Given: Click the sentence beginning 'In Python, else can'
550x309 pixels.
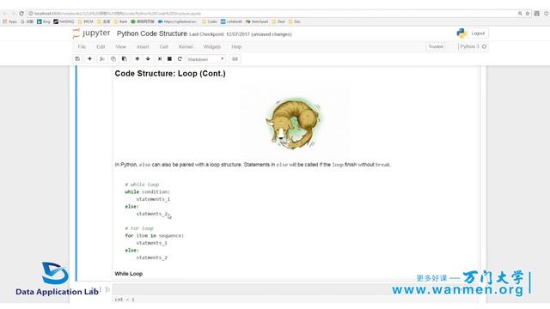Looking at the screenshot, I should pyautogui.click(x=253, y=165).
